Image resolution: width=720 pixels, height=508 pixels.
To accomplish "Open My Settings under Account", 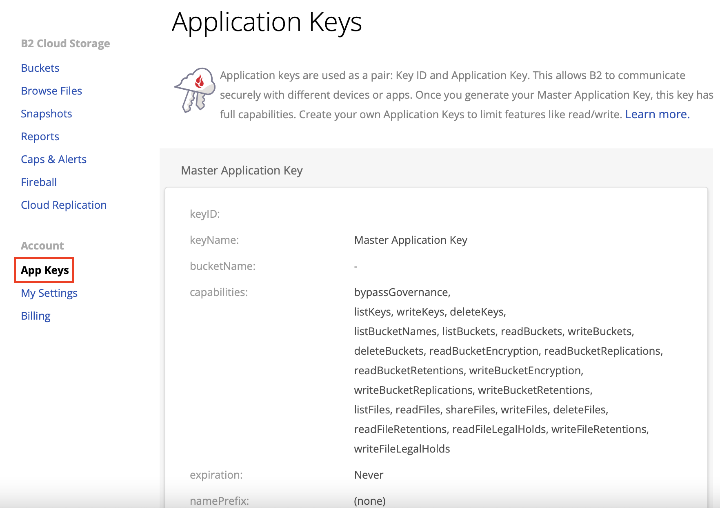I will point(49,293).
